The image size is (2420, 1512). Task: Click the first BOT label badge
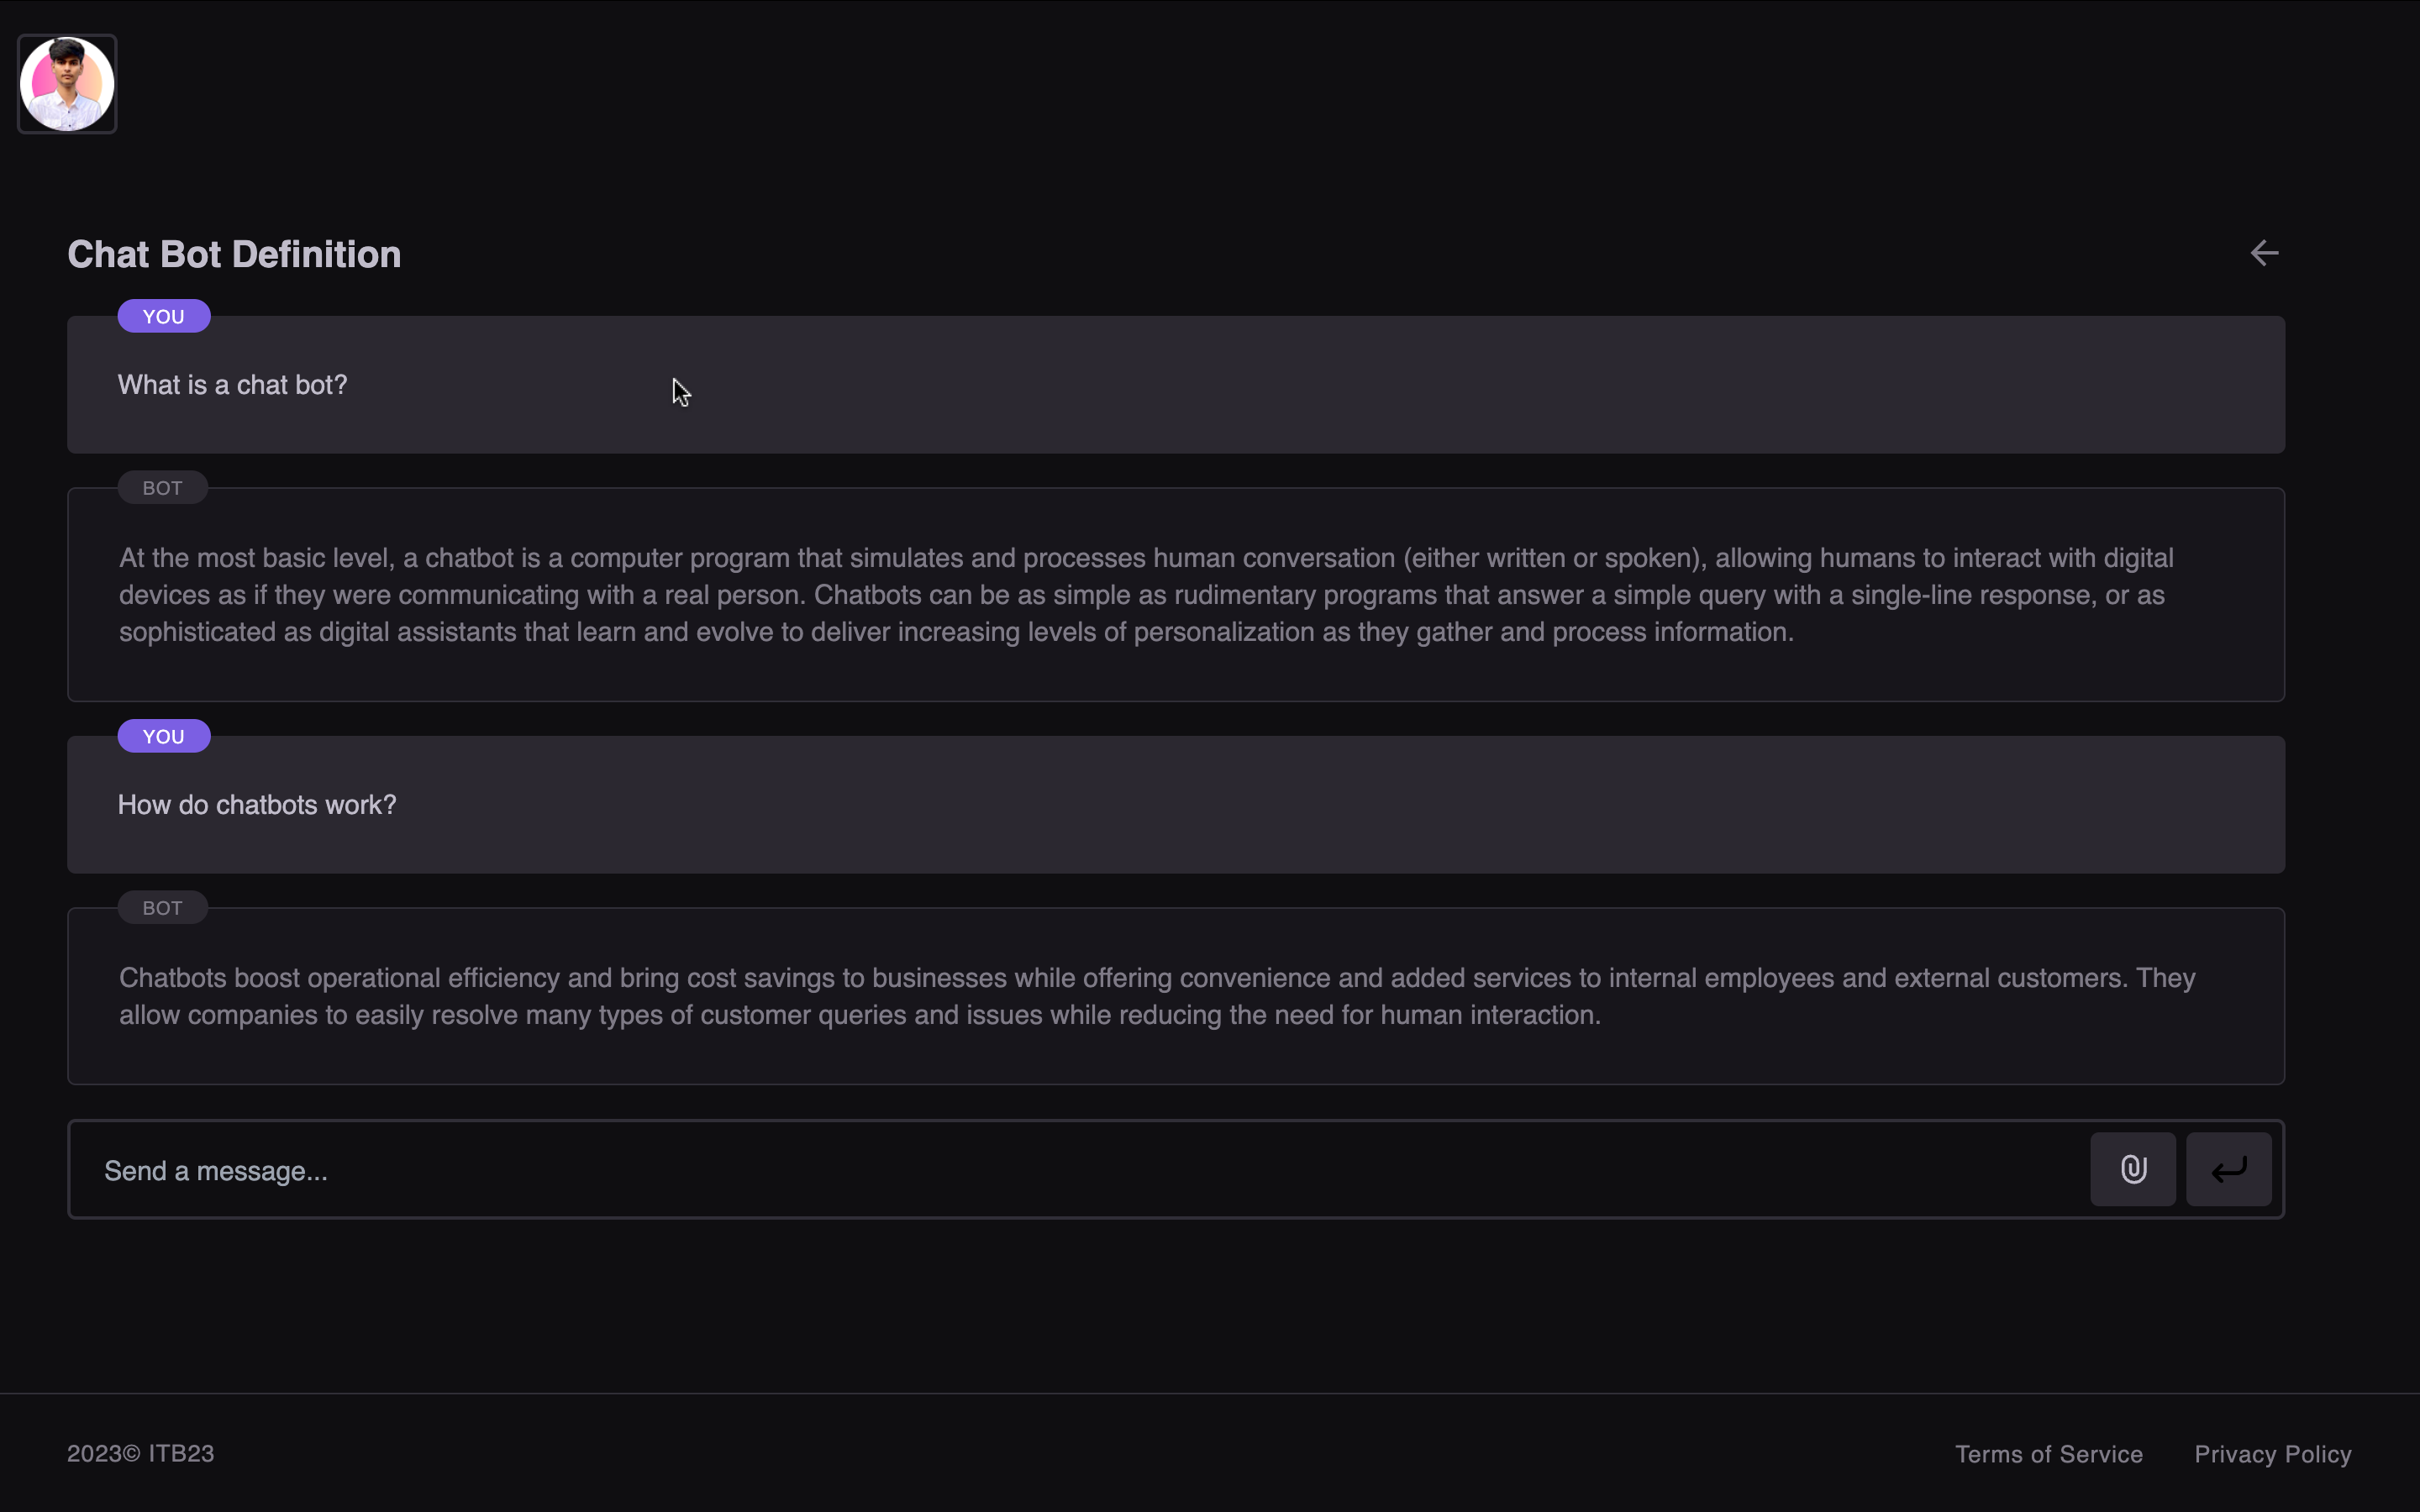(162, 488)
